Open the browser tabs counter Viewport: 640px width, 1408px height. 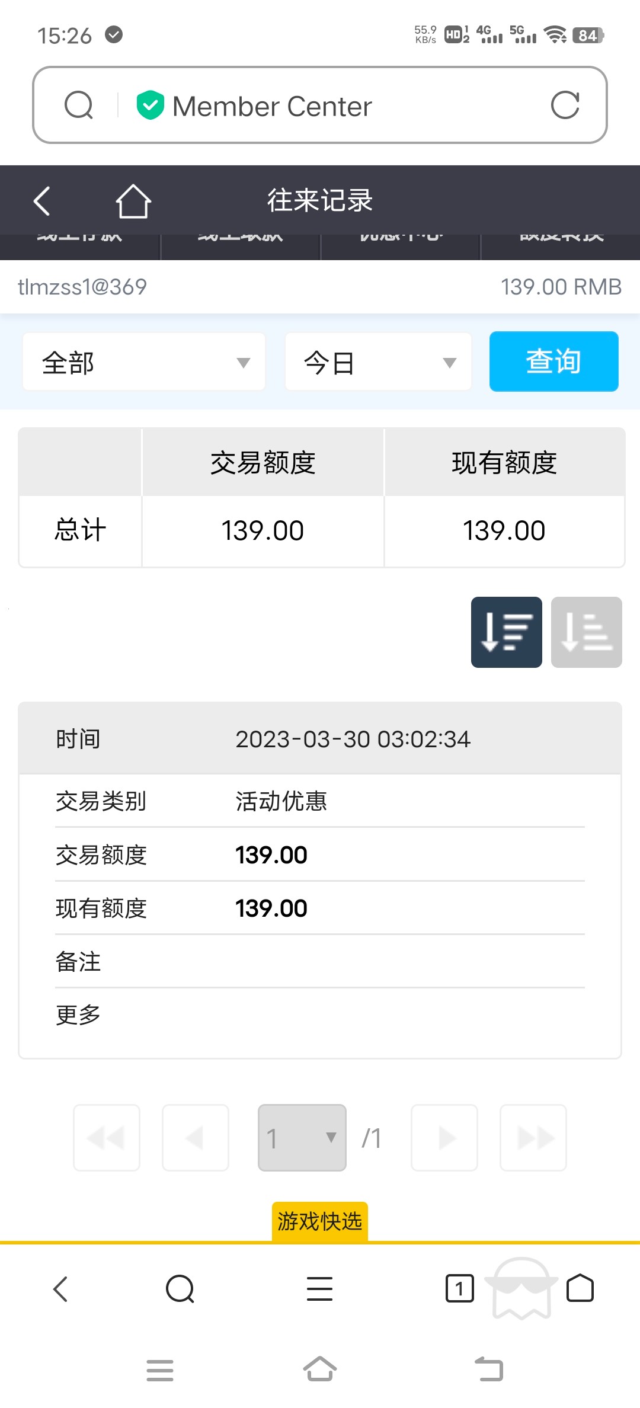pos(459,1289)
